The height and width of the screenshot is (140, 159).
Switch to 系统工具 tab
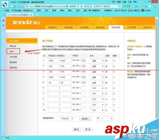147,27
